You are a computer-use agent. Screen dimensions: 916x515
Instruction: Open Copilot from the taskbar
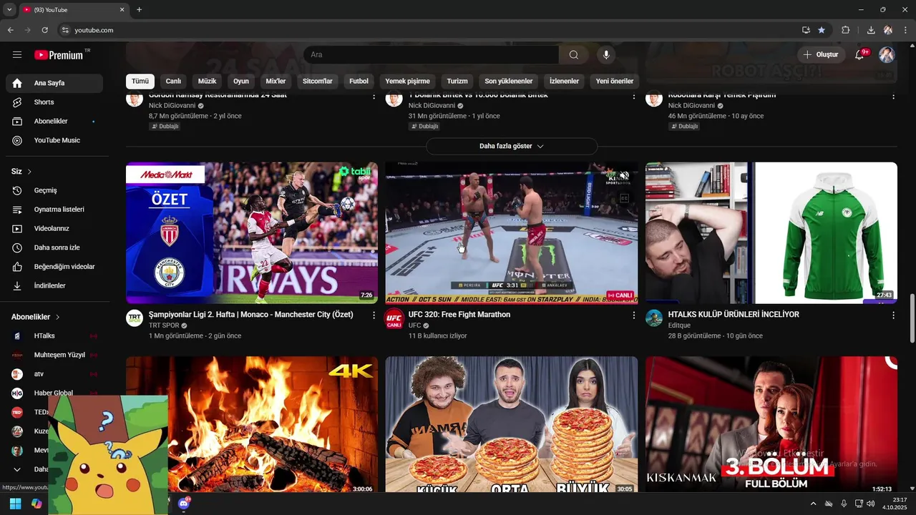[36, 504]
